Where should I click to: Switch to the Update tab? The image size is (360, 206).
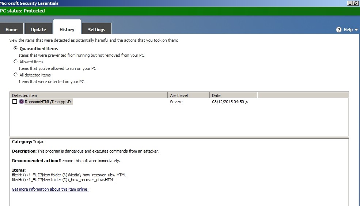[38, 29]
